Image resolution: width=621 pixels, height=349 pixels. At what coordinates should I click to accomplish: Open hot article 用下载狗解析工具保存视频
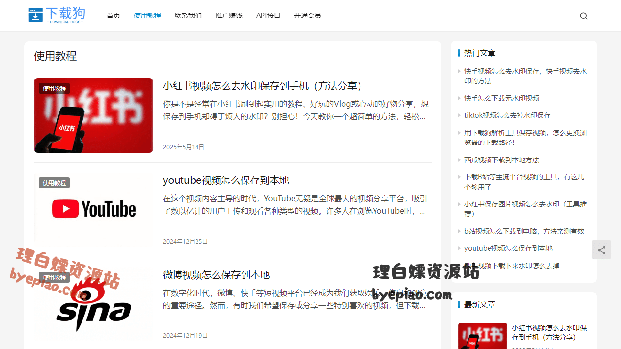pyautogui.click(x=525, y=138)
